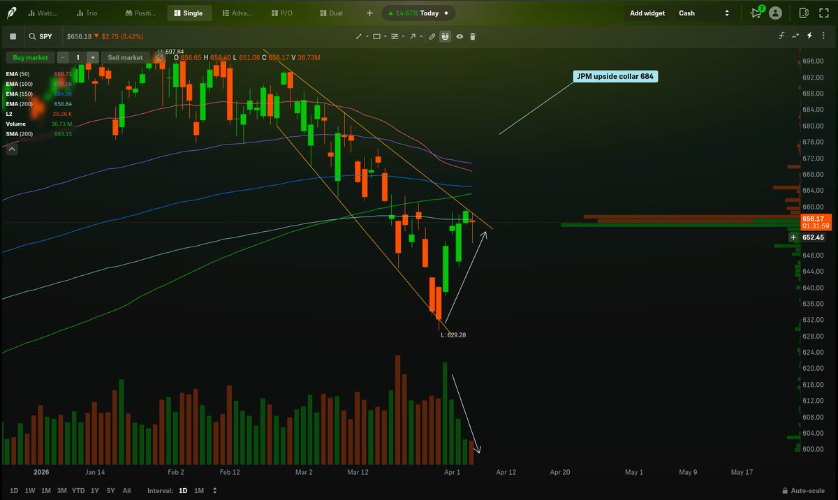The width and height of the screenshot is (838, 500).
Task: Click the lightning quick trade icon
Action: (x=809, y=36)
